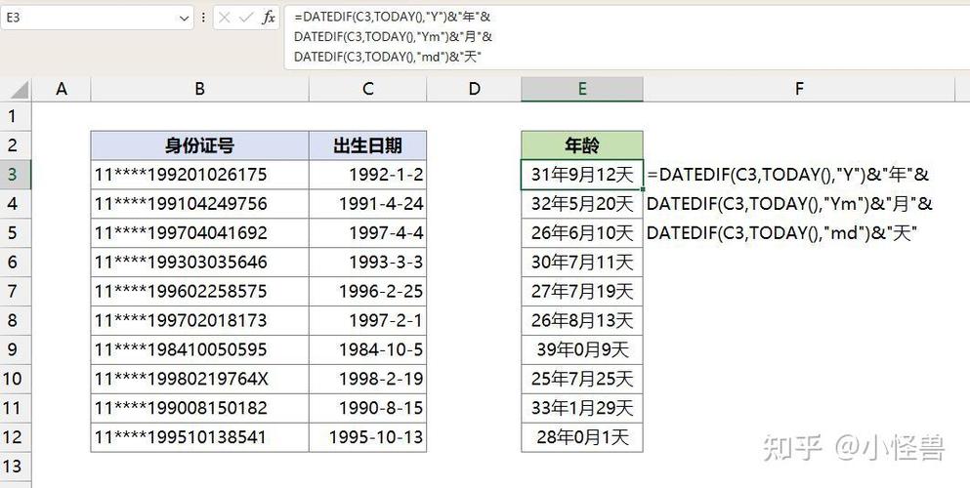The image size is (970, 488).
Task: Select the 出生日期 header cell
Action: [367, 145]
